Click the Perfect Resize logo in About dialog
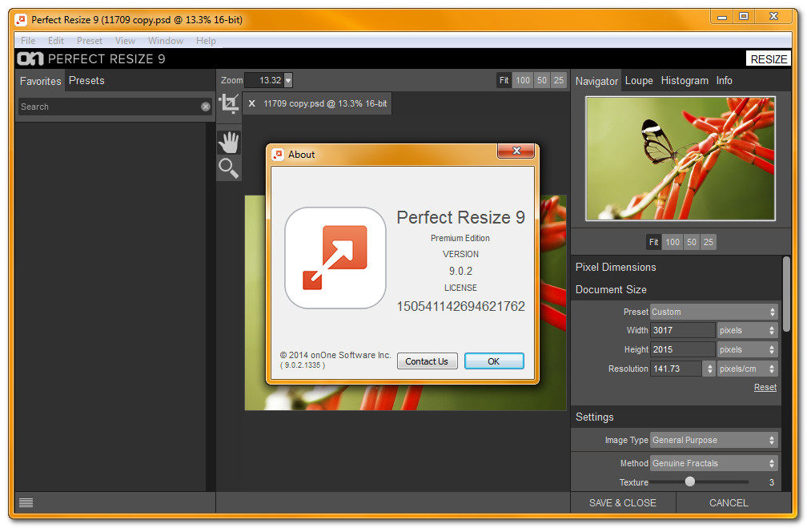This screenshot has width=807, height=528. [335, 258]
